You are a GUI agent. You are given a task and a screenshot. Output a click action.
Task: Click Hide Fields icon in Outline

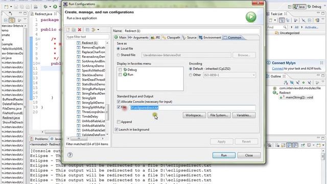tap(292, 83)
